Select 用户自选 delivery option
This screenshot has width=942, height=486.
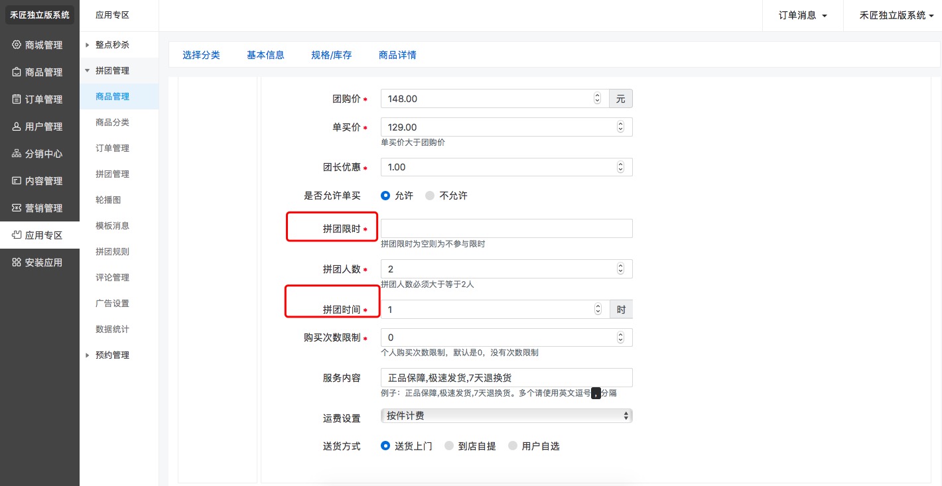[513, 446]
